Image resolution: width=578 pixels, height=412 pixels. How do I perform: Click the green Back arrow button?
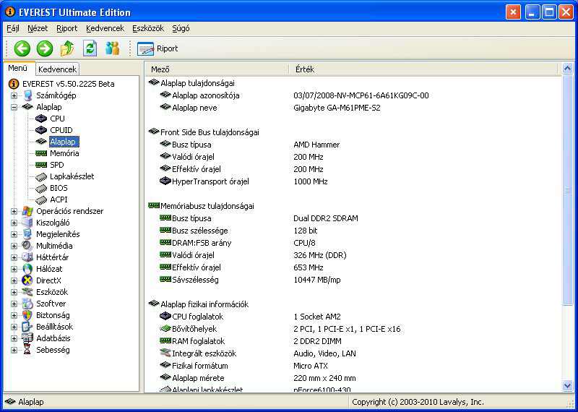[x=22, y=48]
